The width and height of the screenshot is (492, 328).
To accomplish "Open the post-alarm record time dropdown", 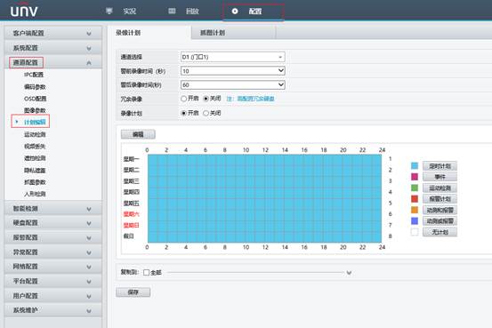I will [x=232, y=84].
